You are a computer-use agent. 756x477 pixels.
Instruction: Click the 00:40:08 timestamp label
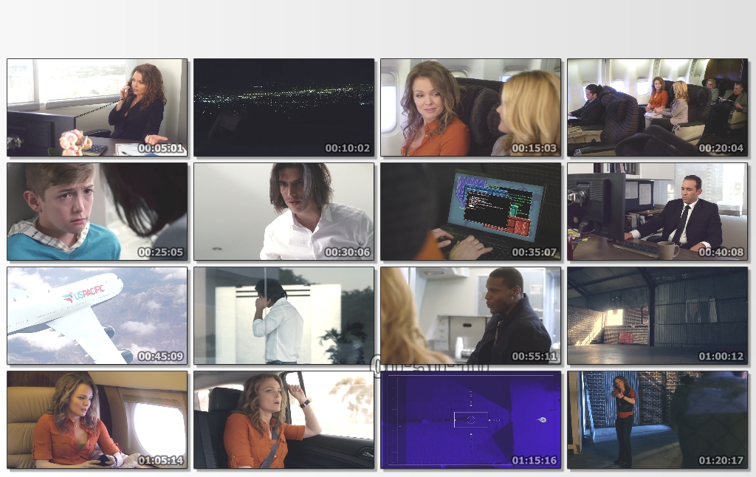coord(721,253)
